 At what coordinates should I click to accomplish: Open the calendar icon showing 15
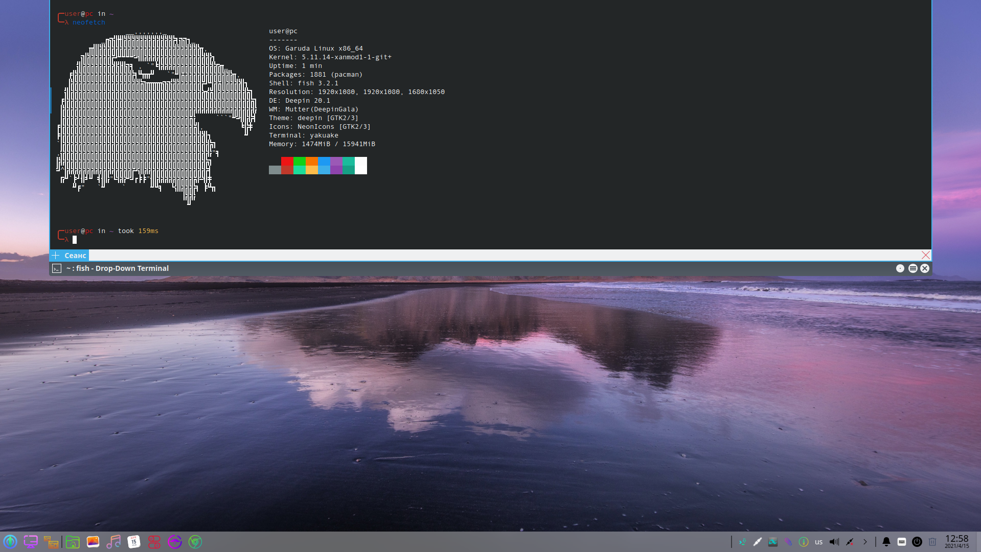click(134, 542)
